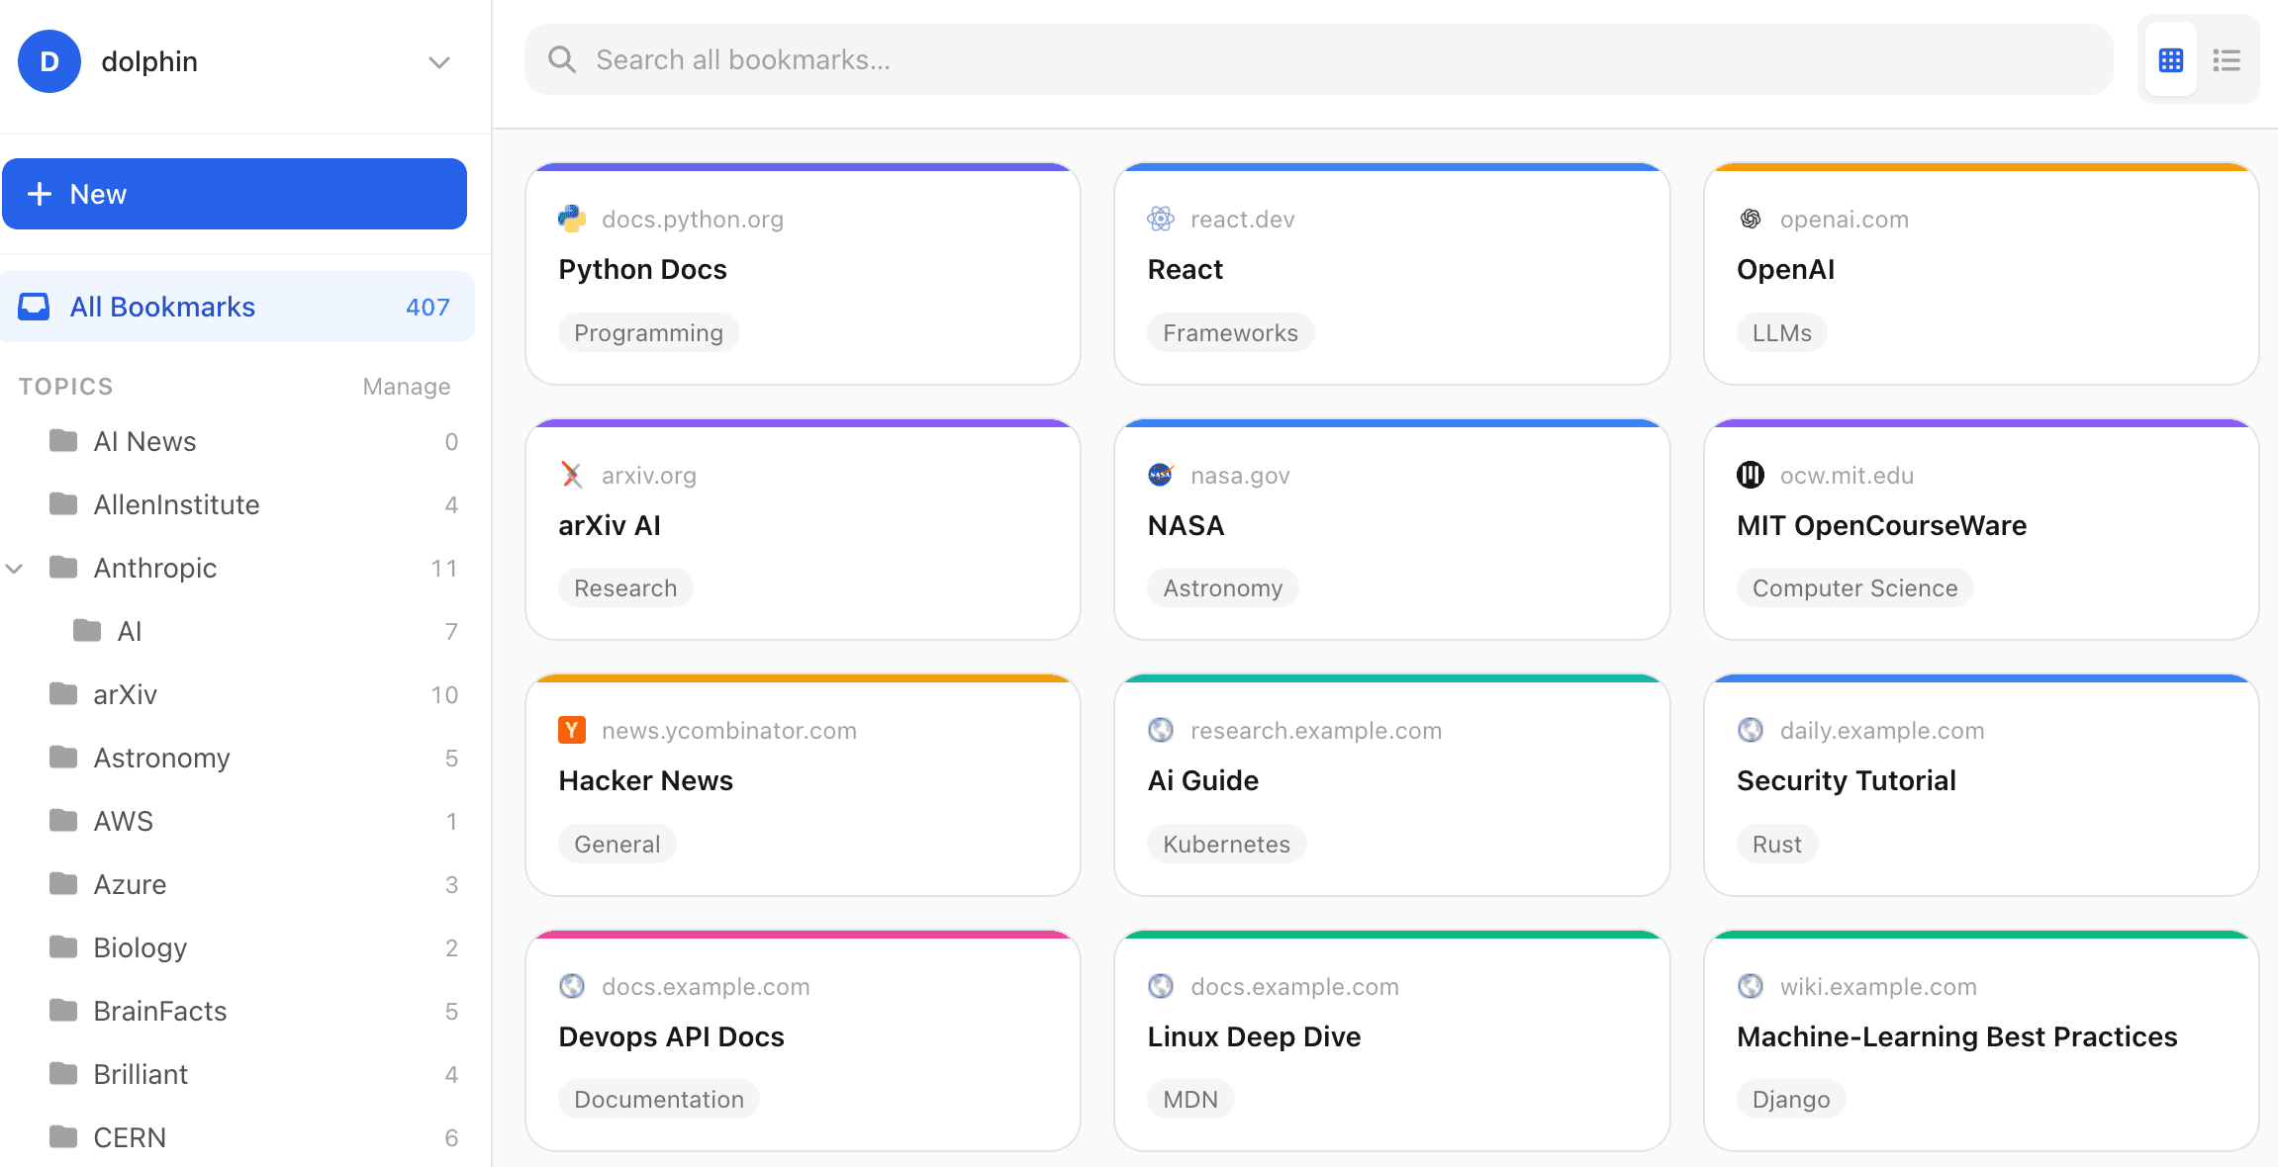Filter by the Django tag
The height and width of the screenshot is (1167, 2278).
pyautogui.click(x=1791, y=1099)
